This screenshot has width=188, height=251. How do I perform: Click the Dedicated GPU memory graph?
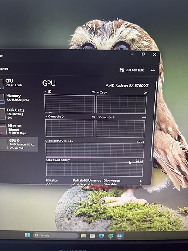point(95,150)
